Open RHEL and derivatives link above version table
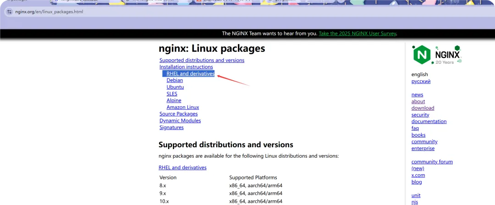The width and height of the screenshot is (495, 205). 182,167
